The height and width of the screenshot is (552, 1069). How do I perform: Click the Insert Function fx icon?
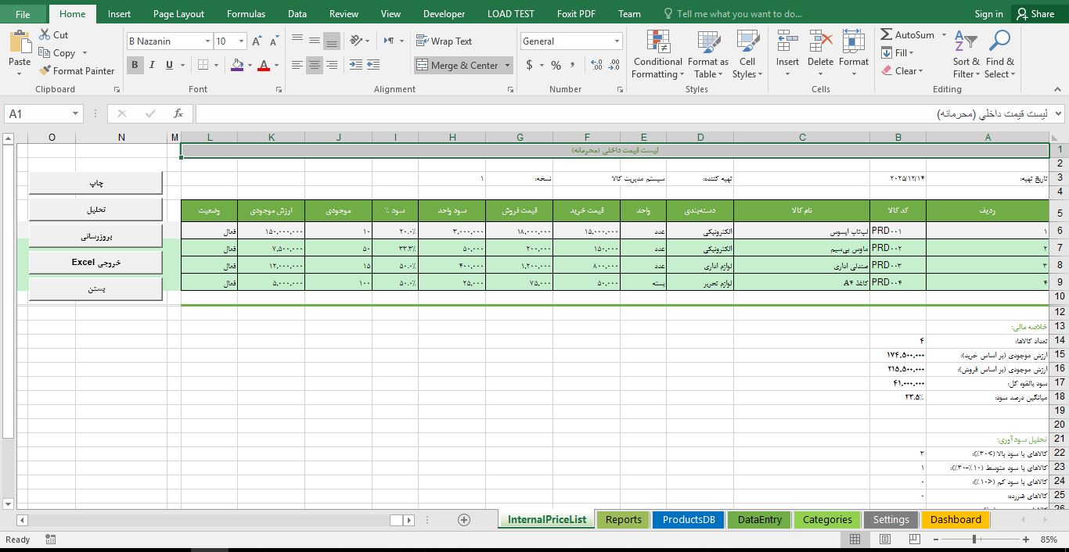178,114
